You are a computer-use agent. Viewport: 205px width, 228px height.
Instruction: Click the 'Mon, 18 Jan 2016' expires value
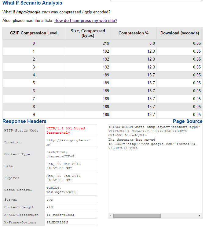pyautogui.click(x=64, y=178)
